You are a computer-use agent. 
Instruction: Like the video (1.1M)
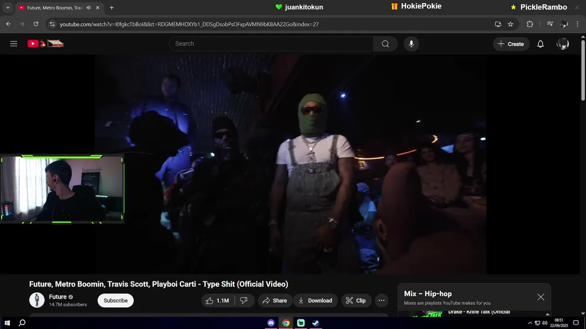[218, 301]
